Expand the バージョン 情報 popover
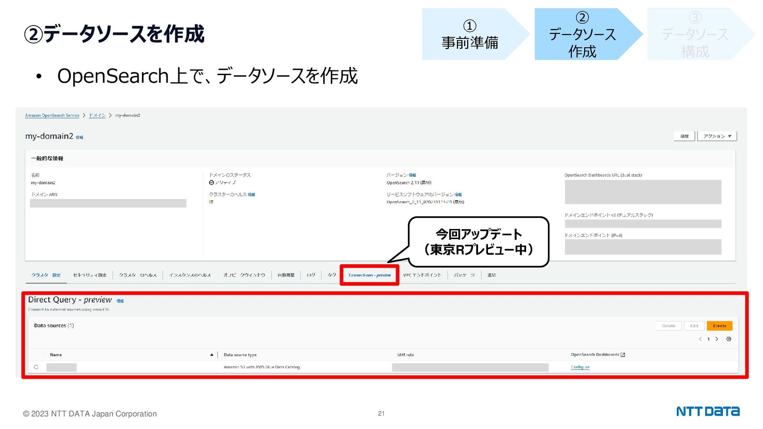The image size is (763, 429). click(x=413, y=175)
